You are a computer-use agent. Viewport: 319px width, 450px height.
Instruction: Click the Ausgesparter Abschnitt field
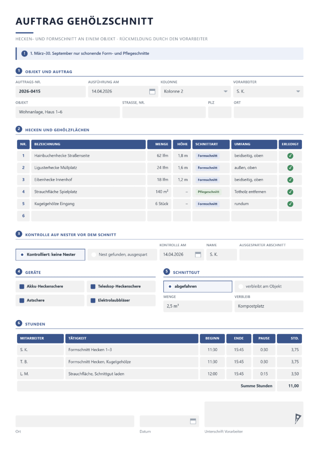coord(271,255)
